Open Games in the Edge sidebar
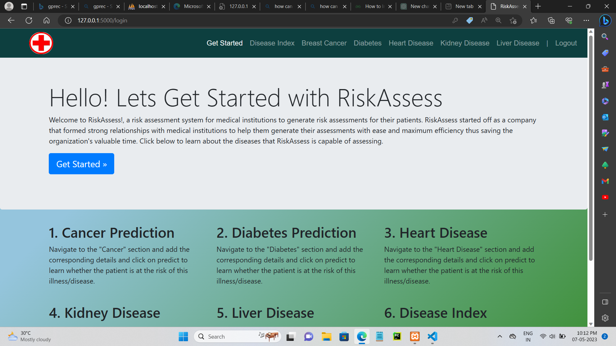616x346 pixels. click(x=605, y=85)
